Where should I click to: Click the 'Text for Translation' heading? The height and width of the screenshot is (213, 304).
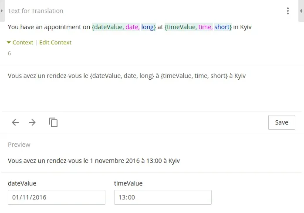pos(35,11)
